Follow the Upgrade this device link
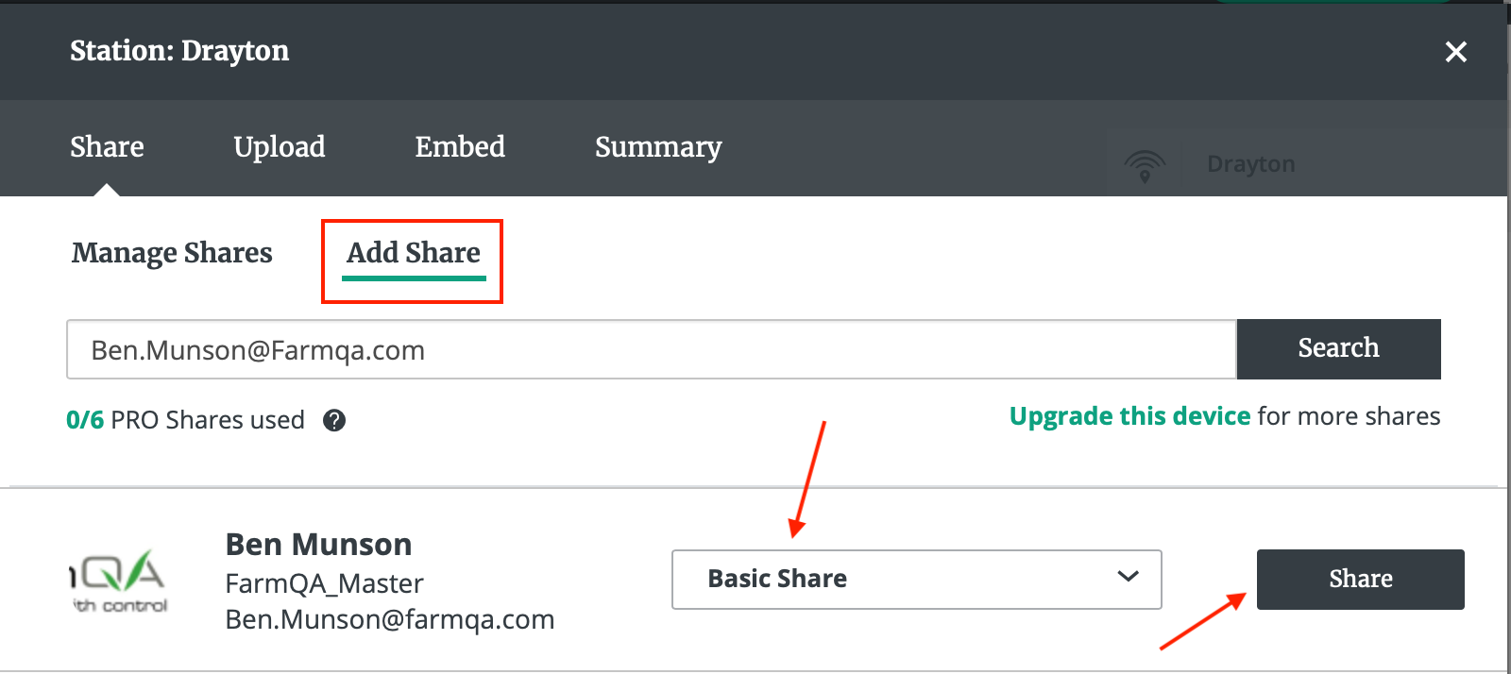The height and width of the screenshot is (674, 1511). [1129, 416]
